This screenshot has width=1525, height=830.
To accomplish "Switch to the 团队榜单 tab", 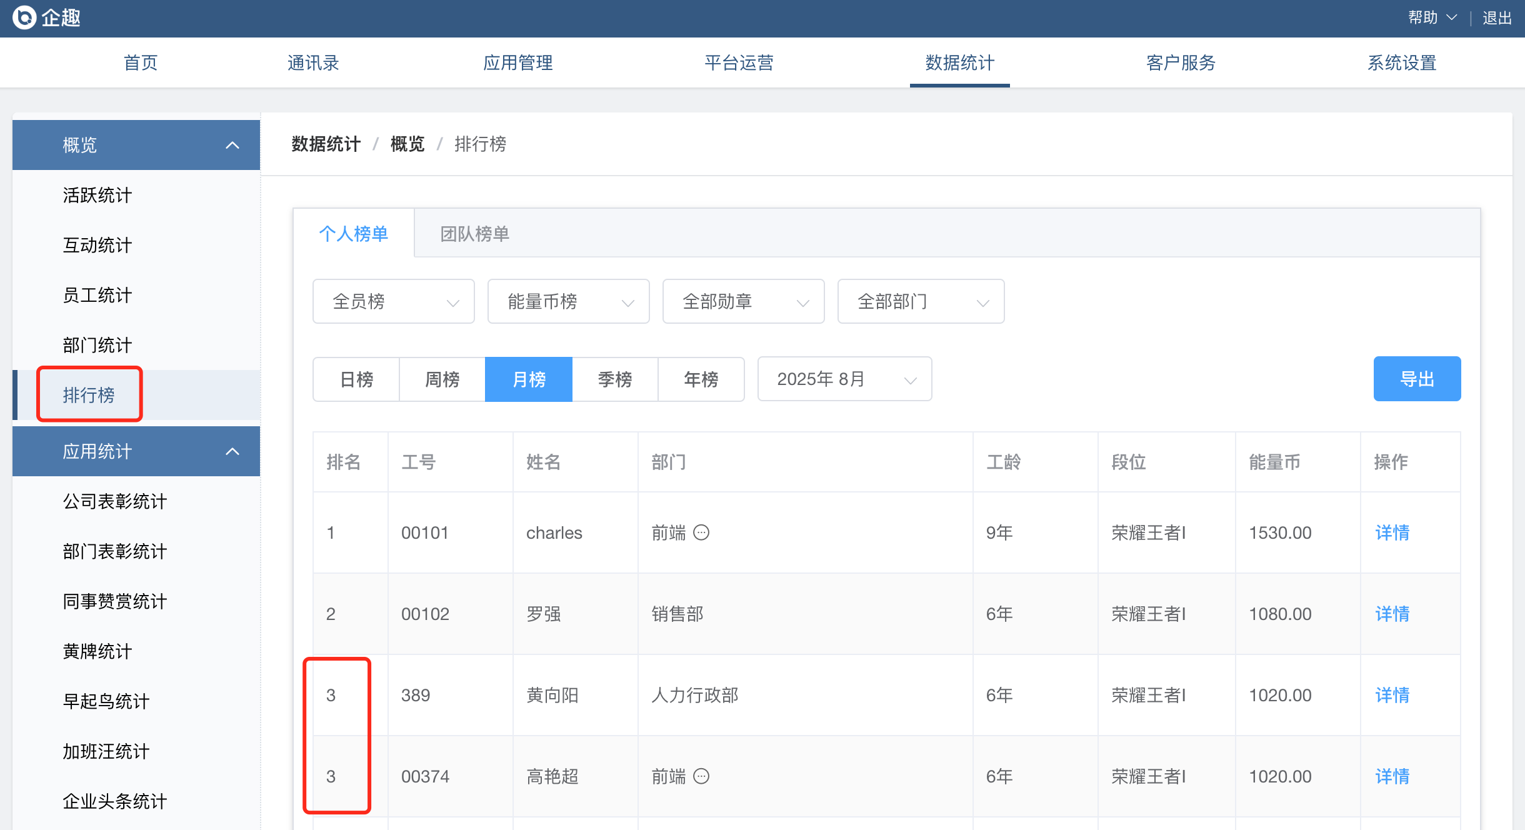I will [x=474, y=234].
